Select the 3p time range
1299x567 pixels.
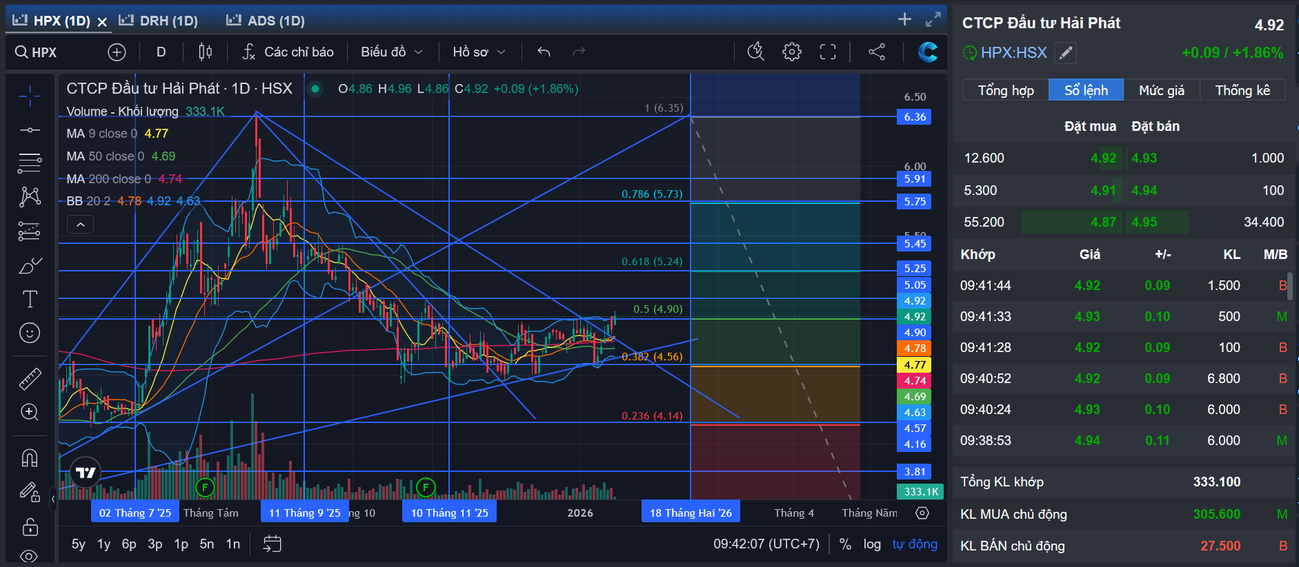click(x=155, y=544)
